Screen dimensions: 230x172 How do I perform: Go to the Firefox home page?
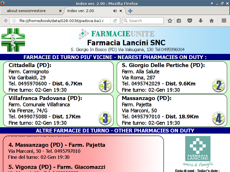click(x=212, y=21)
